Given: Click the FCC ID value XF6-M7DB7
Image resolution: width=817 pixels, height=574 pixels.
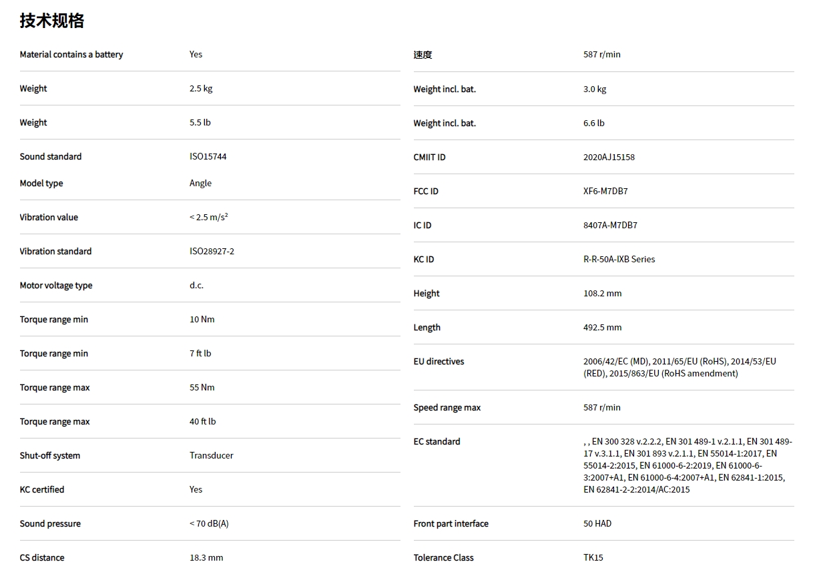Looking at the screenshot, I should click(605, 192).
